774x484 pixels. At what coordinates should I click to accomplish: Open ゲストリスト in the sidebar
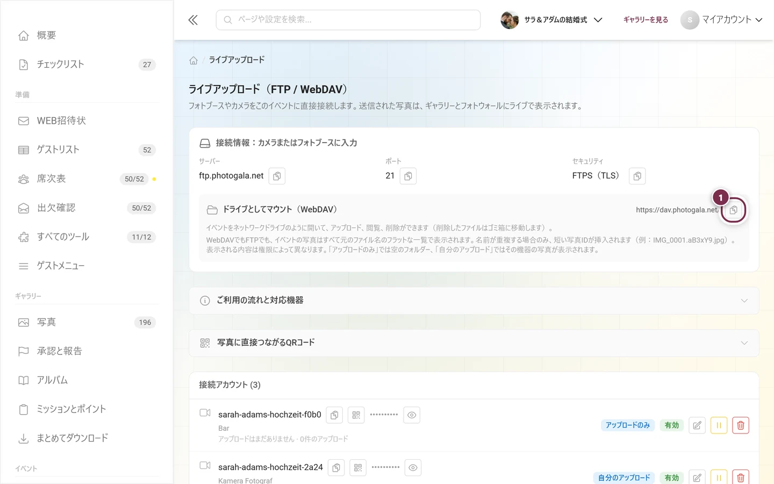click(87, 150)
